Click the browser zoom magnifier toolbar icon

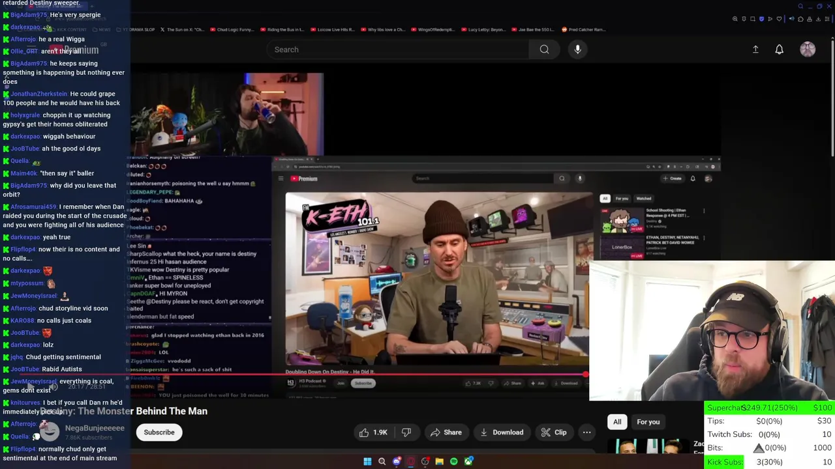point(735,19)
